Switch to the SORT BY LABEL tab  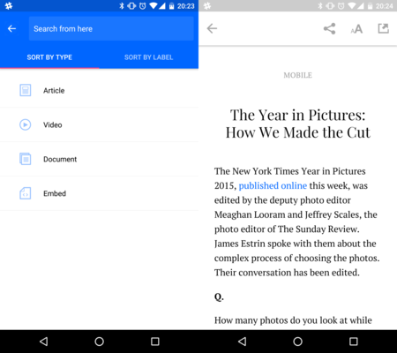[x=148, y=57]
